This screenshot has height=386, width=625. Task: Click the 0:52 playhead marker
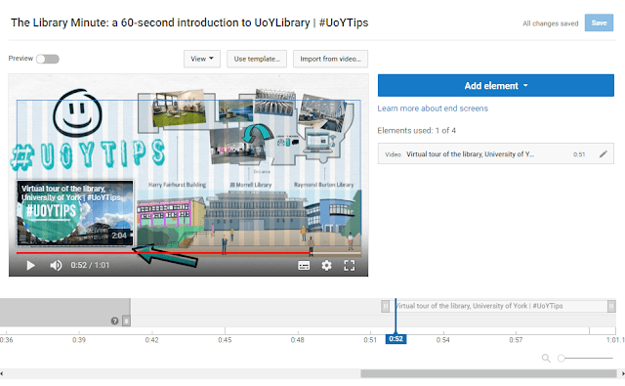tap(396, 339)
